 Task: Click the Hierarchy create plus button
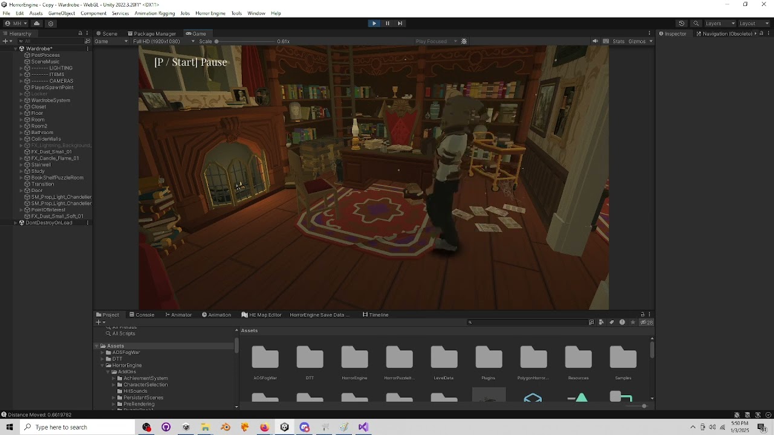(x=6, y=41)
